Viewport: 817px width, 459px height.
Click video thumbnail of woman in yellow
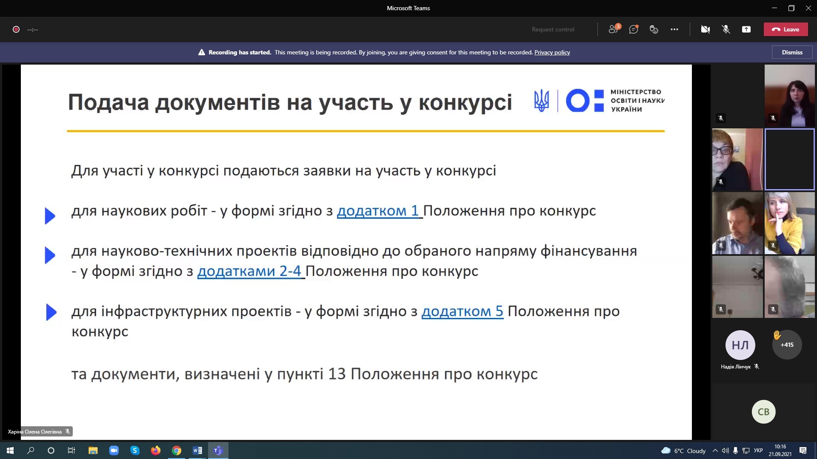click(789, 223)
